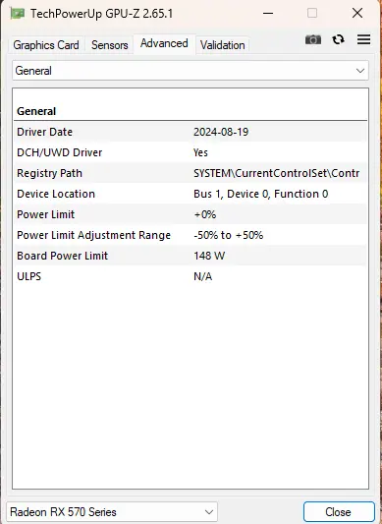Select the ULPS label
This screenshot has width=382, height=524.
(29, 276)
